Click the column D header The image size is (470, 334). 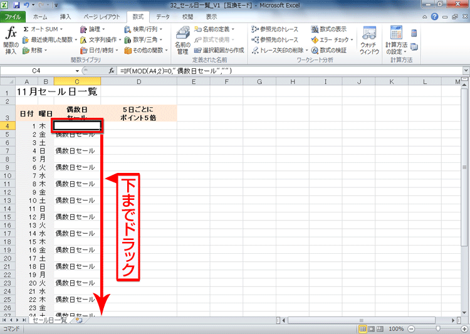(x=138, y=81)
